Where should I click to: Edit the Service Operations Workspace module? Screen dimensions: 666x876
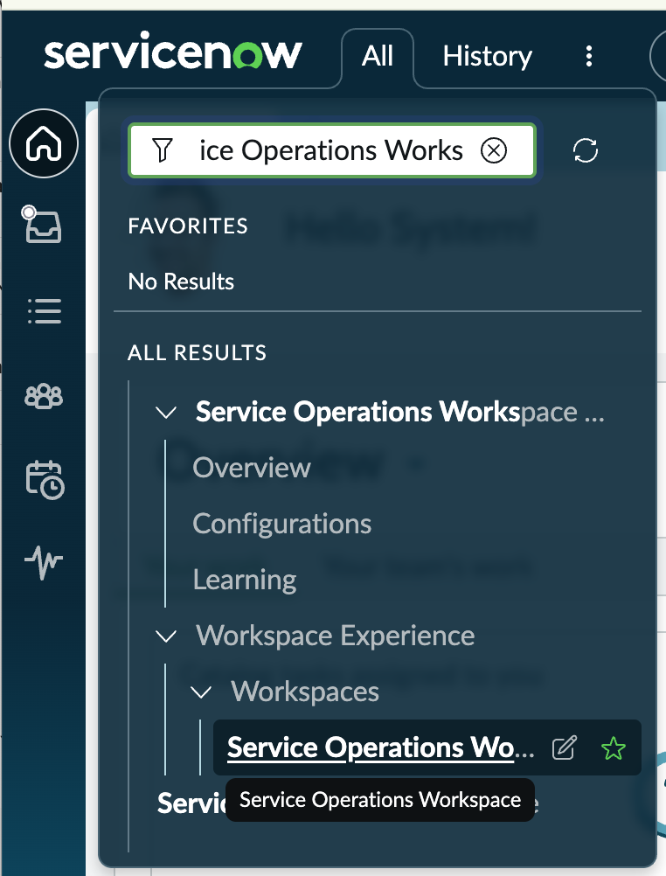click(565, 747)
